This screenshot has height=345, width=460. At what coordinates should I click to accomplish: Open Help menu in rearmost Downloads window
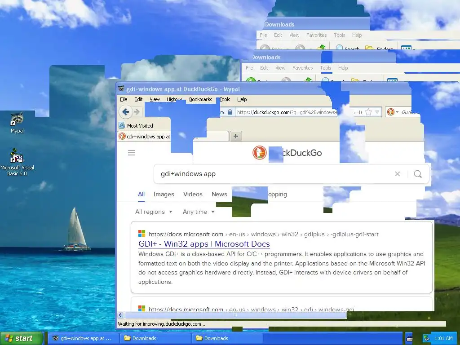click(x=357, y=35)
